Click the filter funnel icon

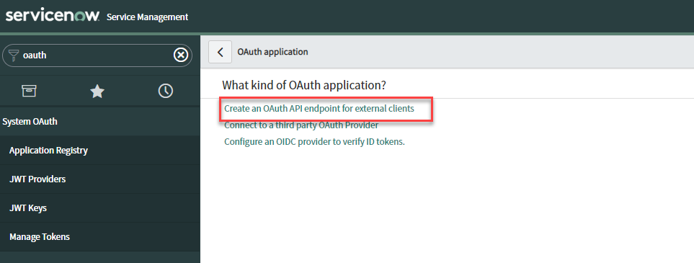coord(13,55)
